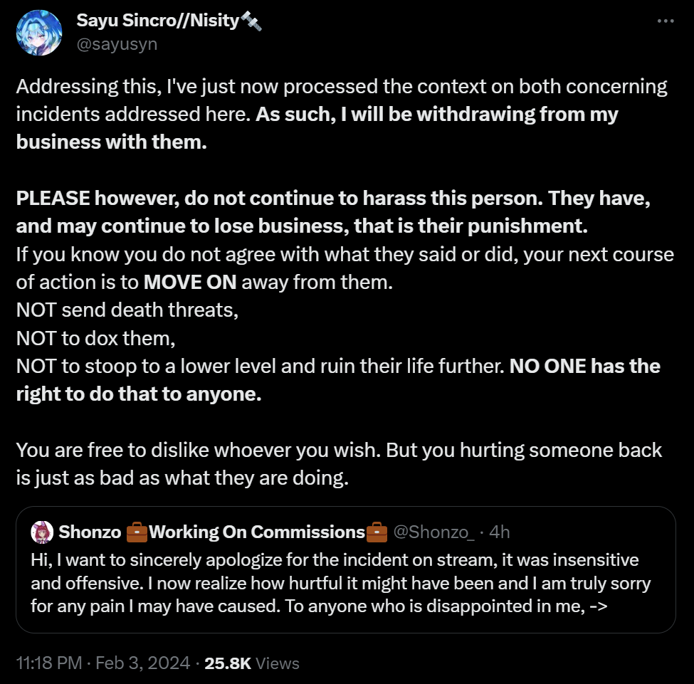Click the "->" arrow ending the quoted tweet
Viewport: 694px width, 684px height.
click(x=596, y=606)
